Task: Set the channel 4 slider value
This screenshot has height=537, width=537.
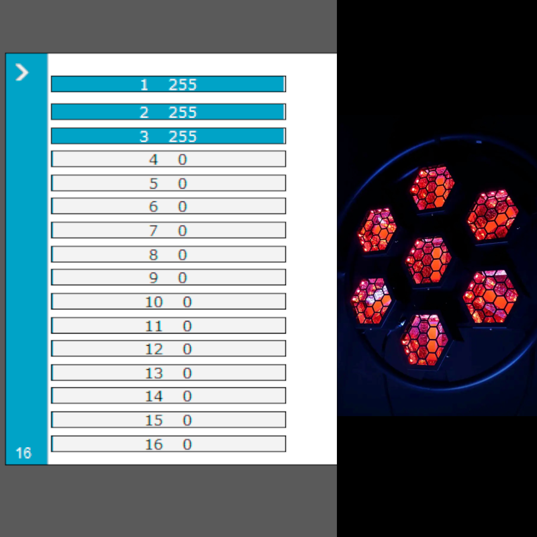Action: click(168, 159)
